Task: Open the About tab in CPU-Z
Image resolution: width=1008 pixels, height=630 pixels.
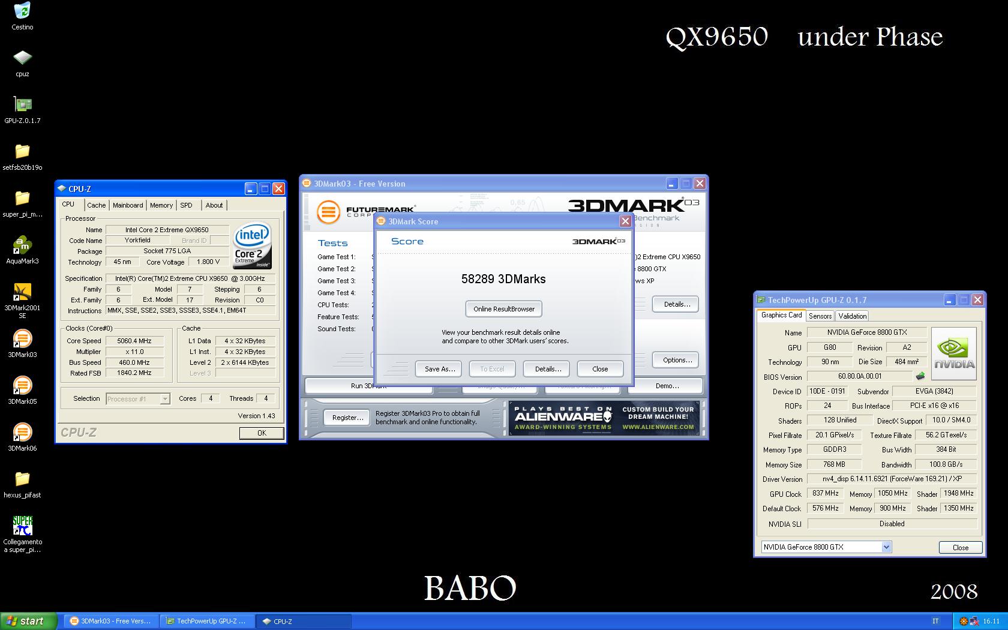Action: pyautogui.click(x=214, y=205)
